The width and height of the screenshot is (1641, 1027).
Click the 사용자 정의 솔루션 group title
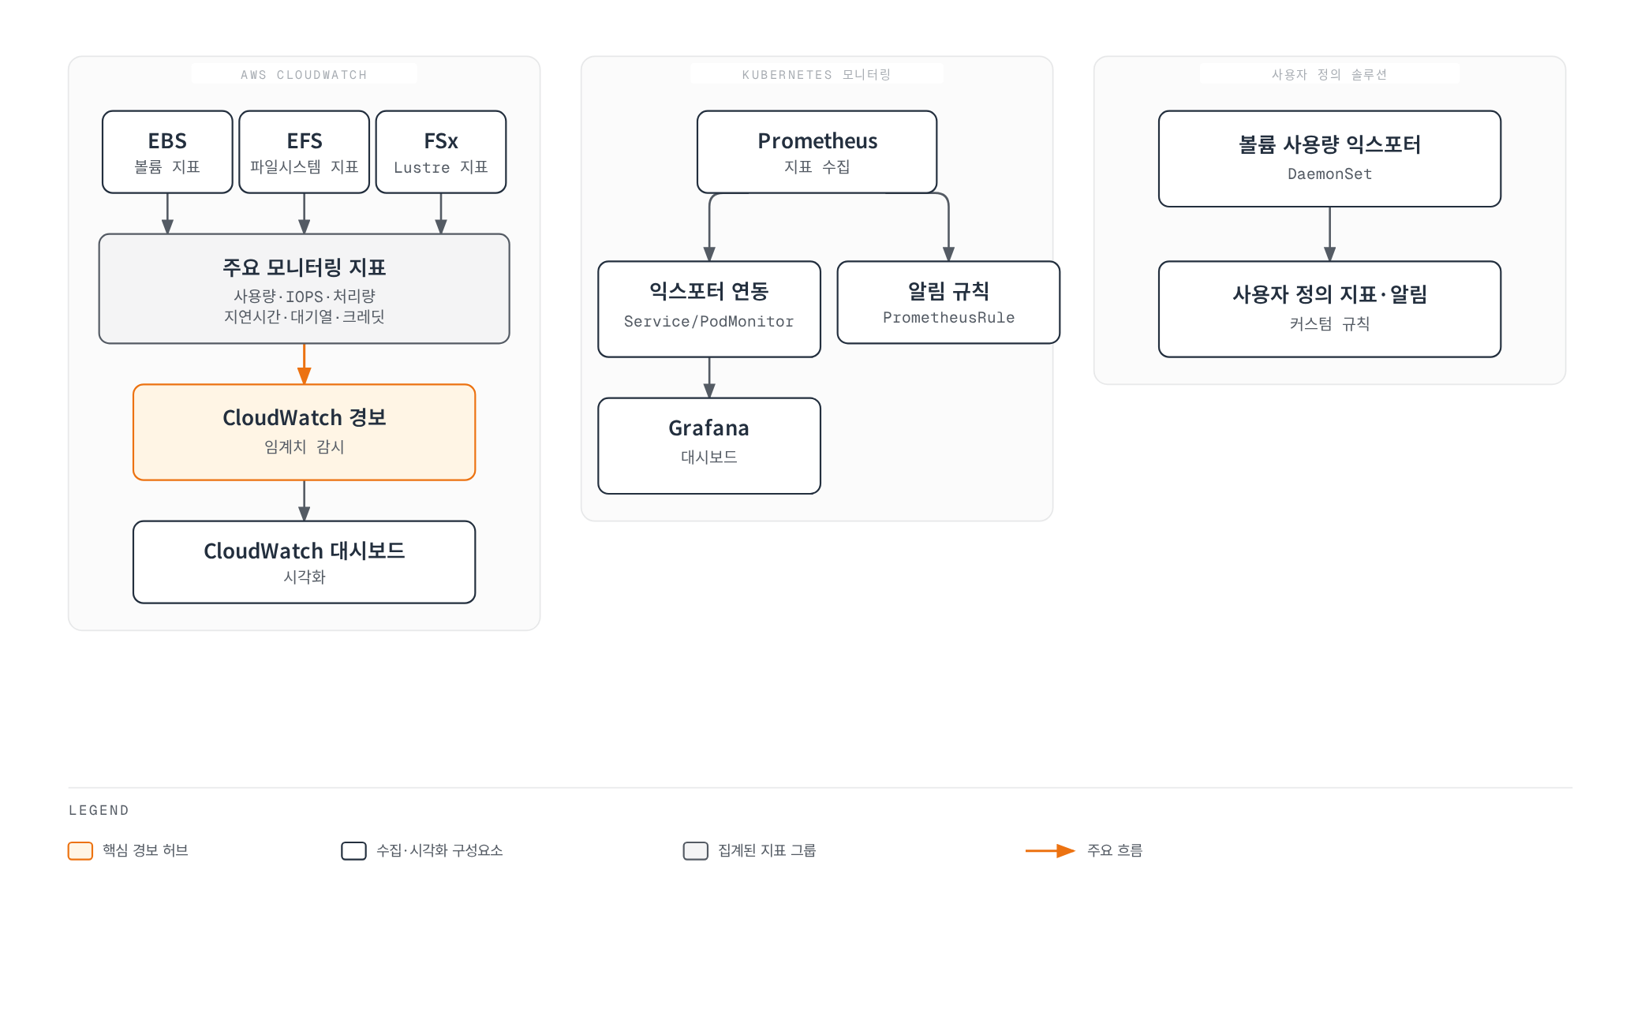[x=1329, y=75]
